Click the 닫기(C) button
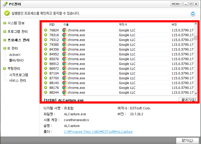201x144 pixels. tap(187, 141)
